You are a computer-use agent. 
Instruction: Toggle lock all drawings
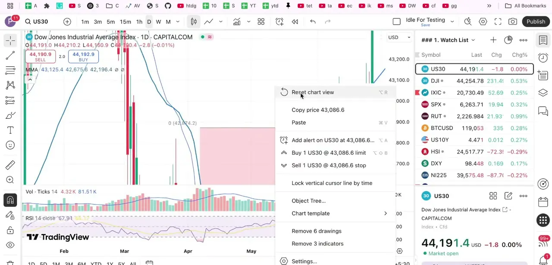coord(10,230)
